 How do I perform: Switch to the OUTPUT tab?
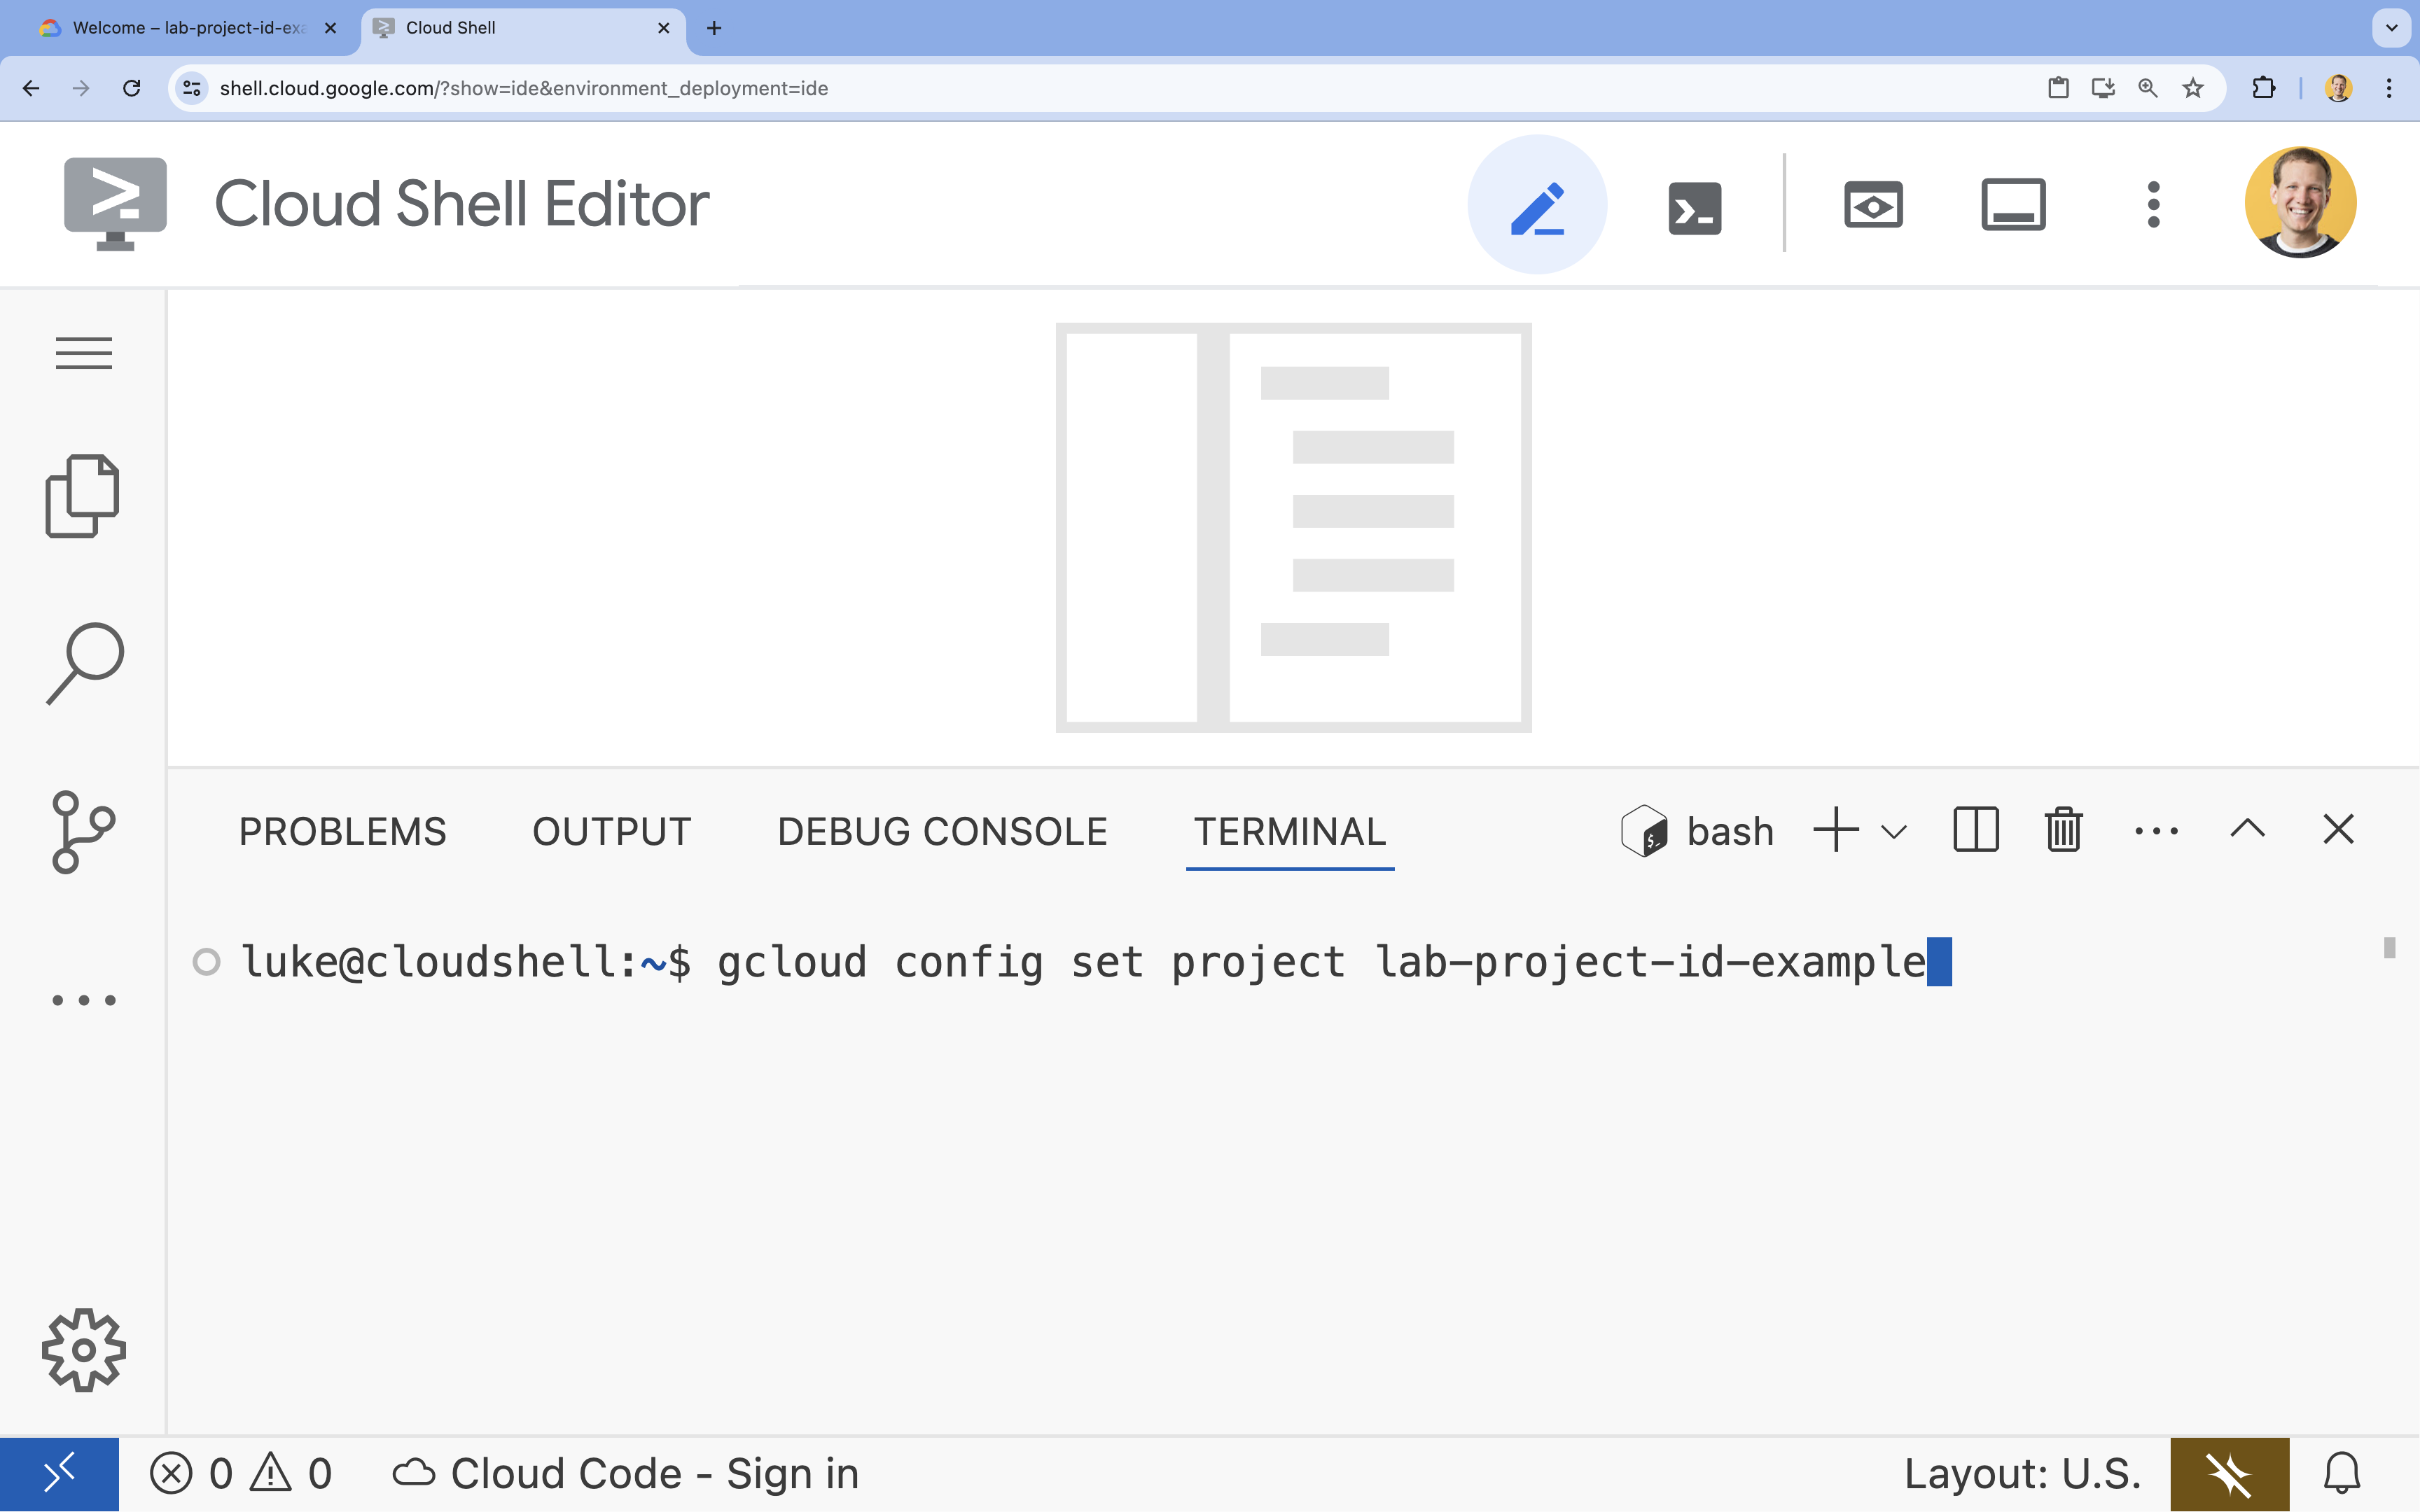(611, 831)
